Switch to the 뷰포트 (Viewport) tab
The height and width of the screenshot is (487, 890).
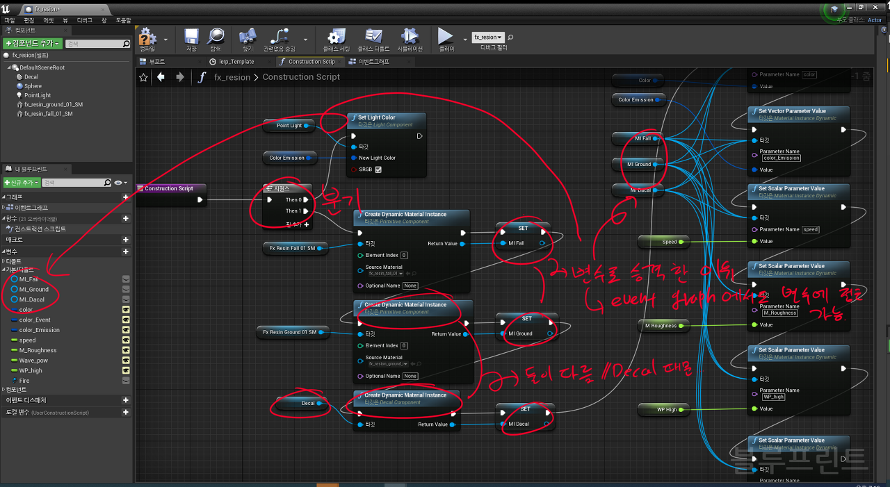[156, 61]
